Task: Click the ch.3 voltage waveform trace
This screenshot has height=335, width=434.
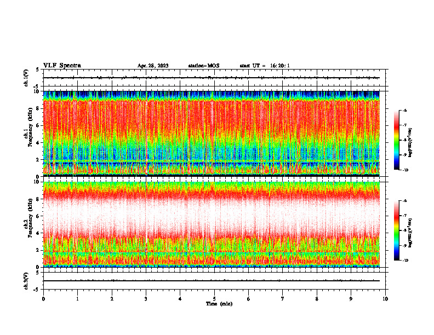Action: (212, 281)
